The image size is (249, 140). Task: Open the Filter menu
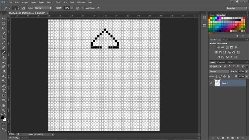(58, 2)
